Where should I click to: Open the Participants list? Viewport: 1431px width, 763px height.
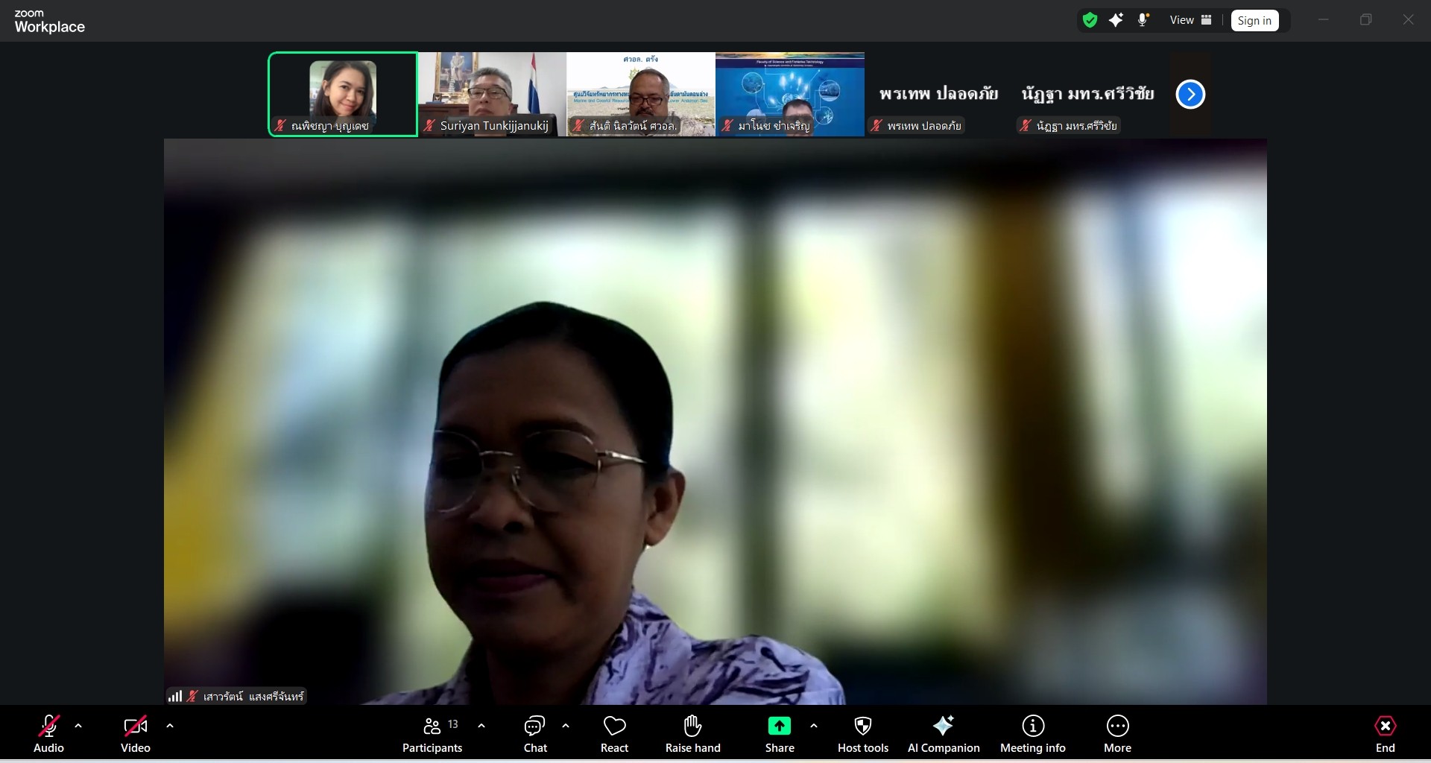432,734
